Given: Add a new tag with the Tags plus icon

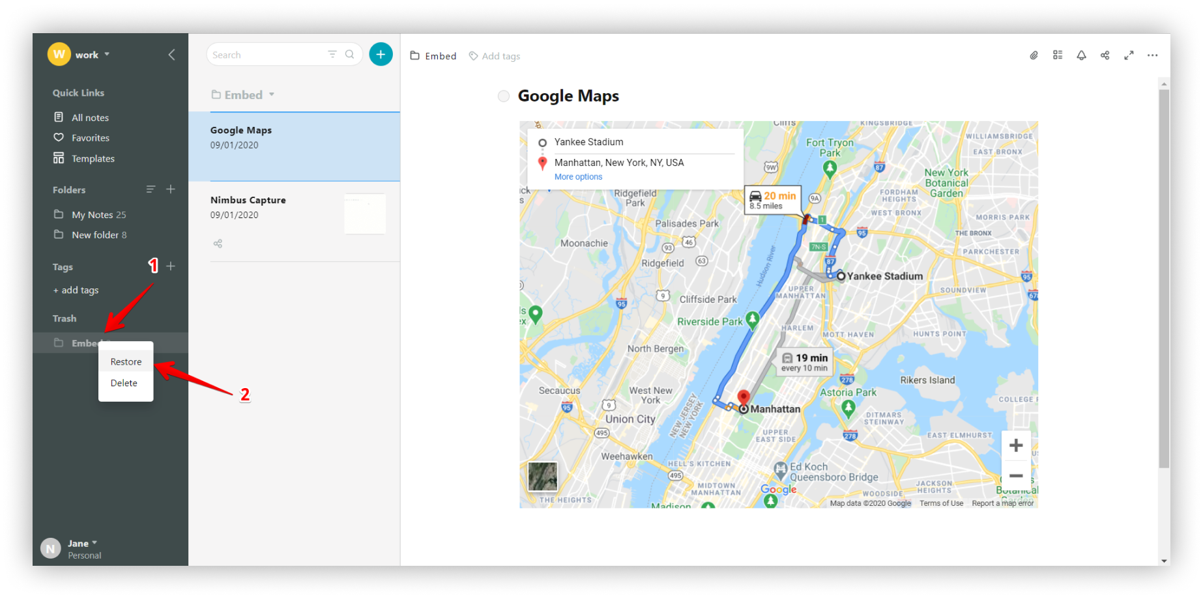Looking at the screenshot, I should point(171,266).
